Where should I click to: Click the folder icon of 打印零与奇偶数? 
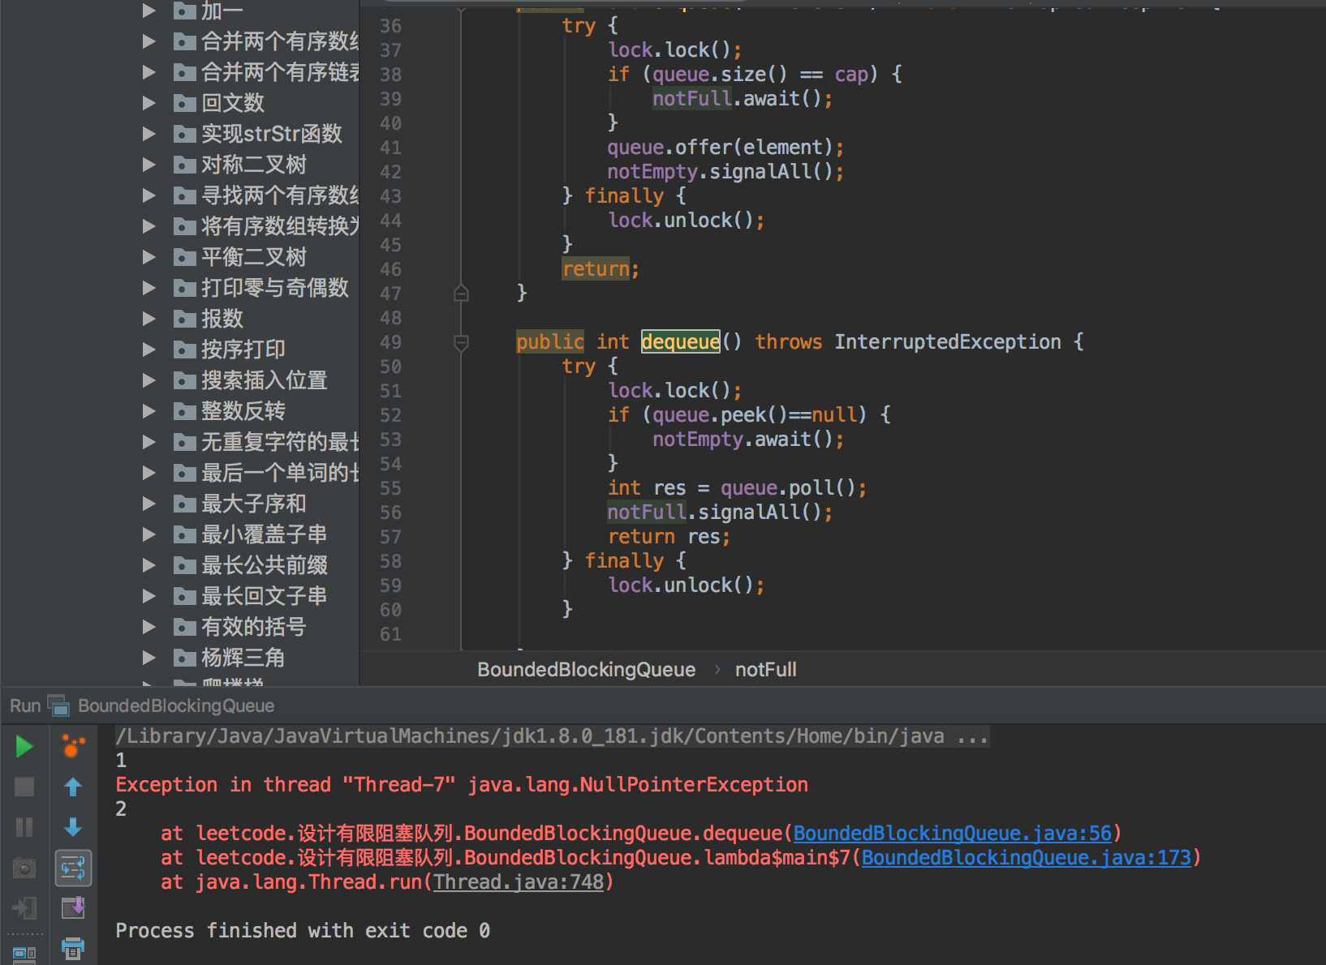pos(185,288)
